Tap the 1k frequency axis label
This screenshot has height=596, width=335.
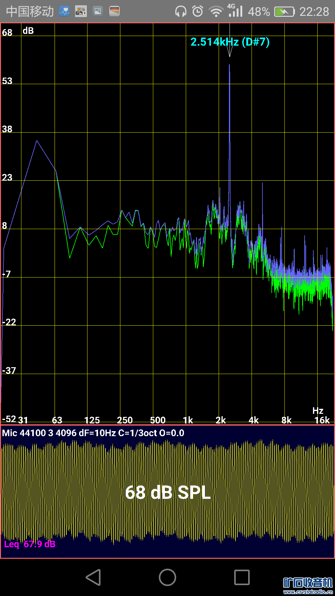tap(188, 420)
